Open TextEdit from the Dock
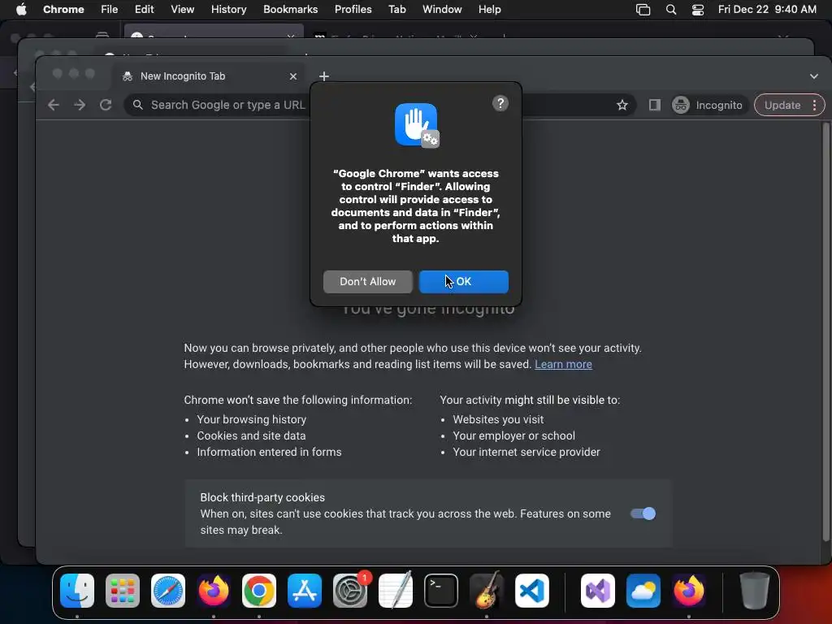 coord(396,590)
